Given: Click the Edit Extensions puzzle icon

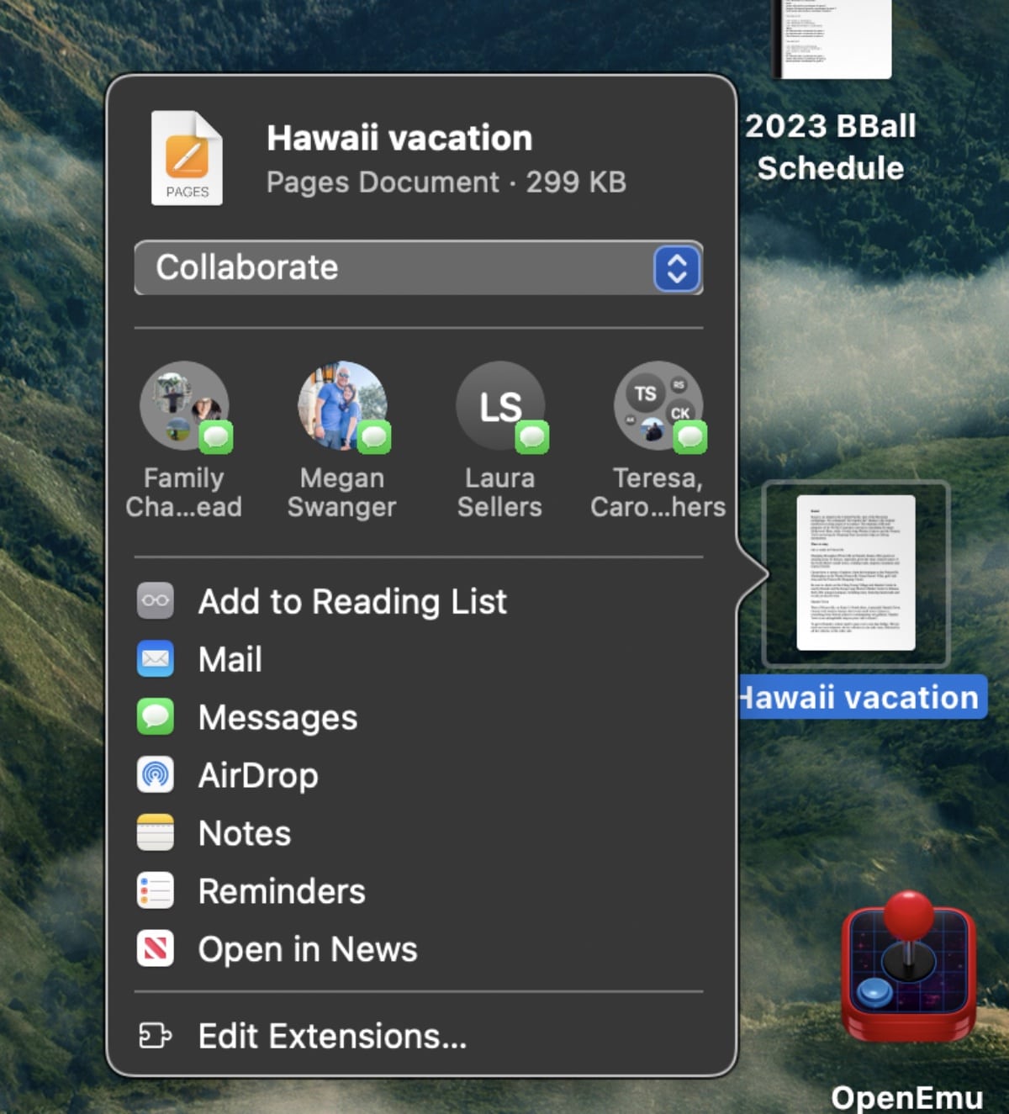Looking at the screenshot, I should pyautogui.click(x=155, y=1036).
